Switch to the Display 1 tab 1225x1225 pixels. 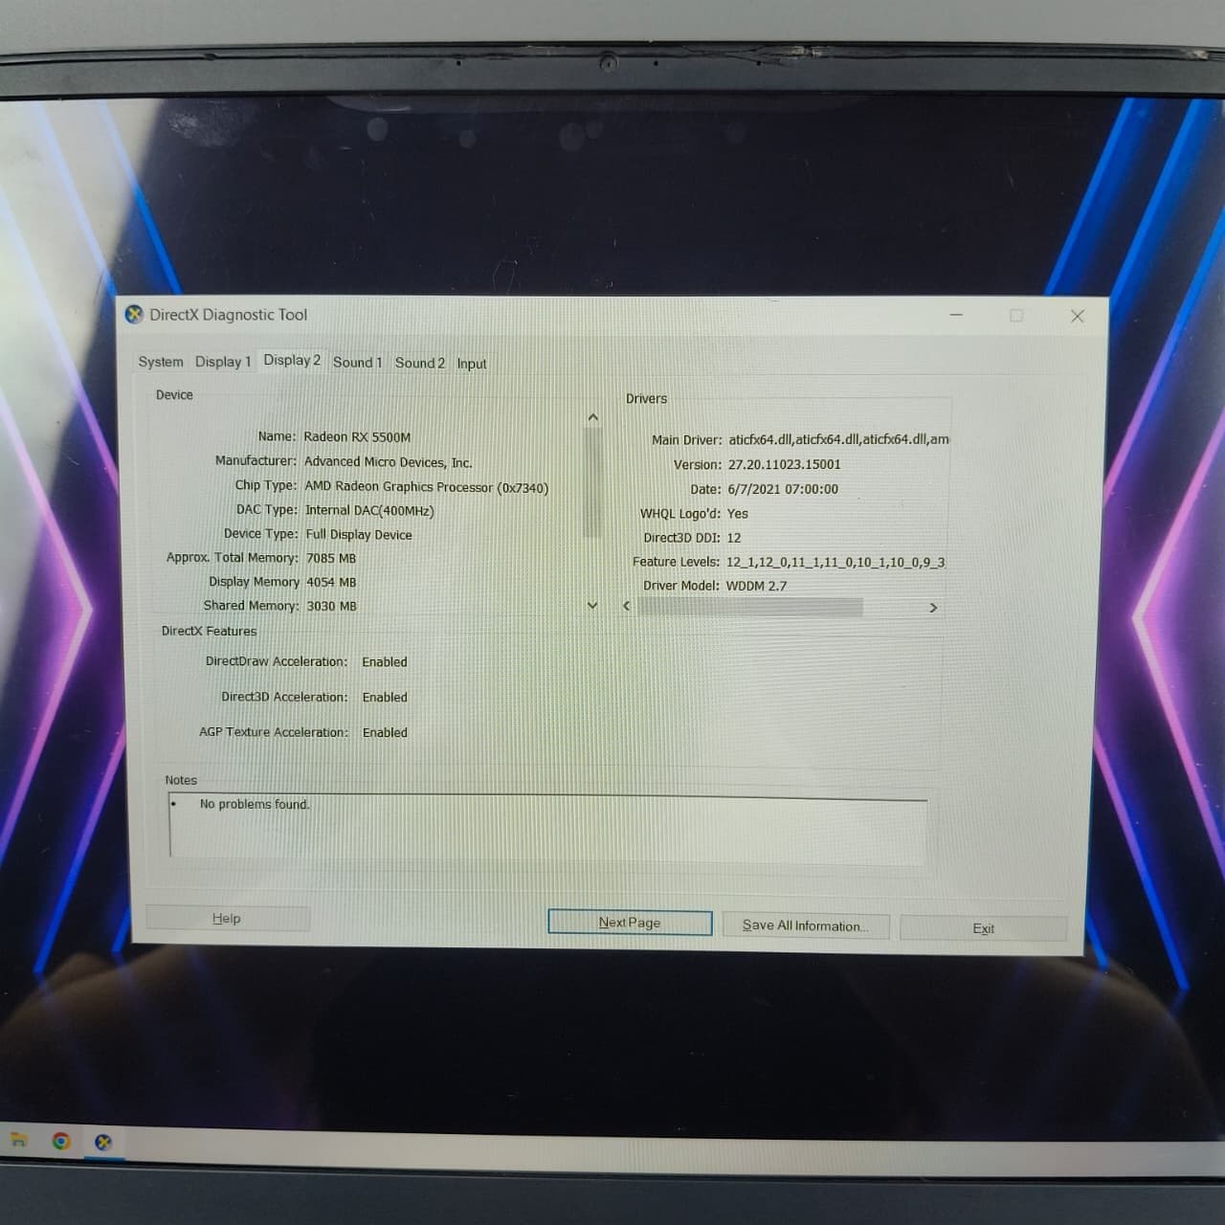tap(222, 362)
